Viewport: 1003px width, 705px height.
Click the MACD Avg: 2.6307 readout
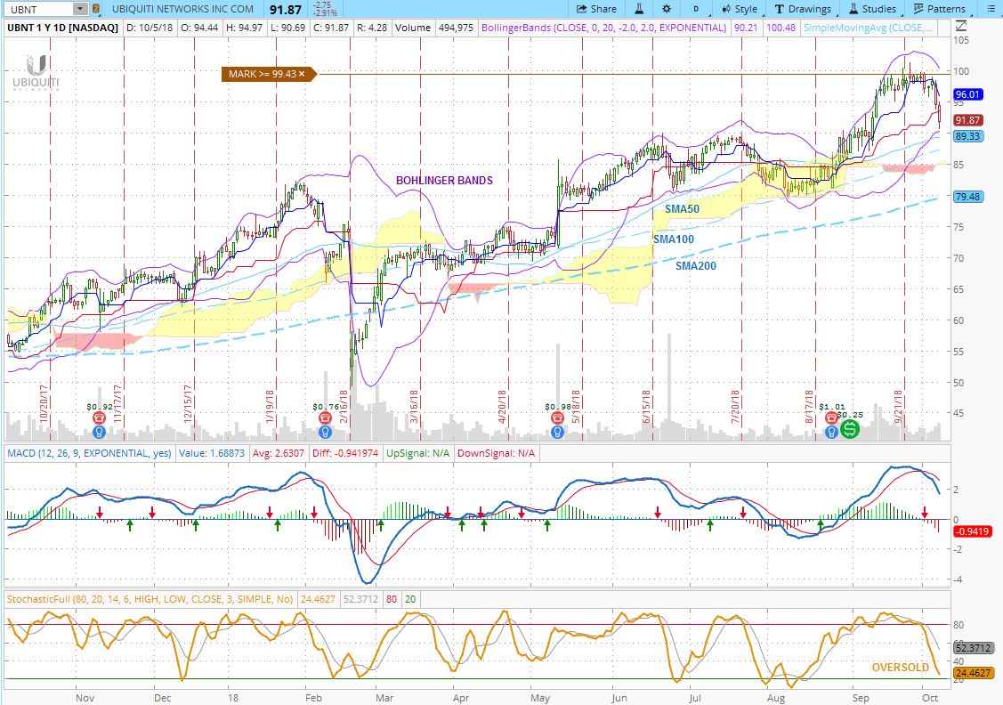(x=279, y=453)
